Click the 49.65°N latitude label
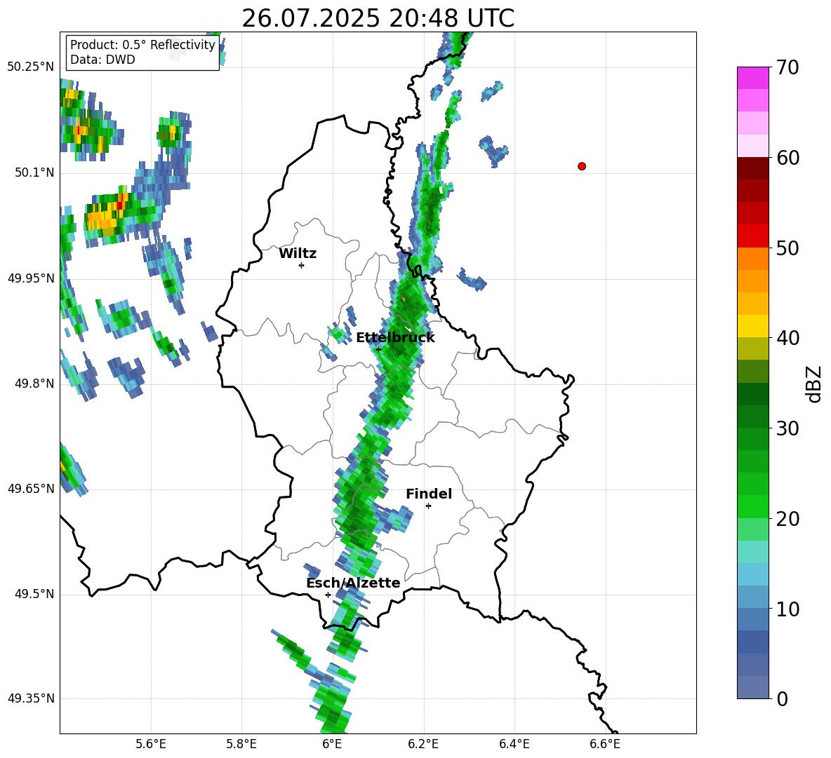 (x=30, y=489)
